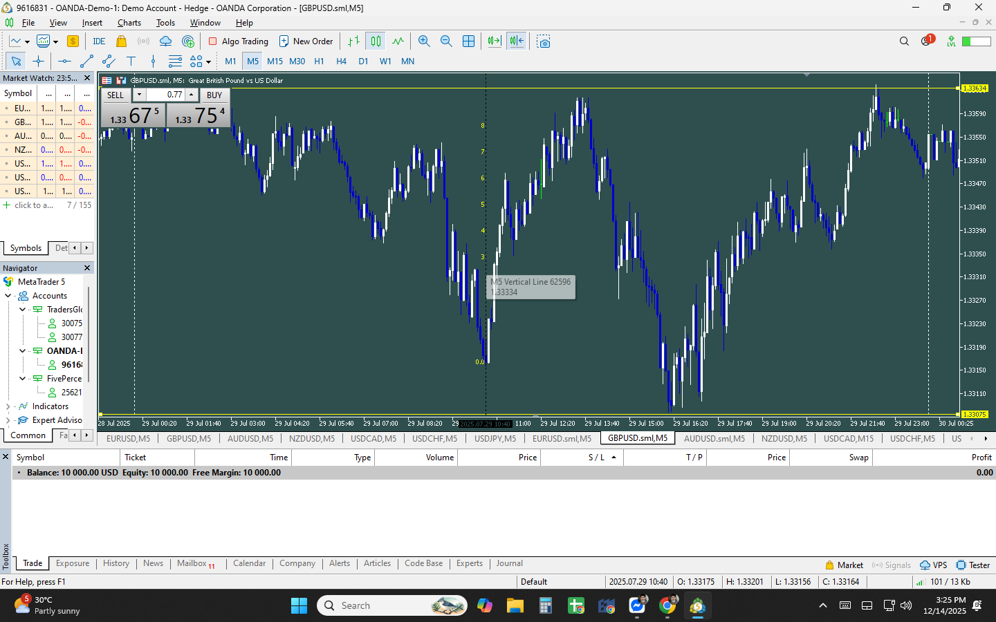
Task: Tile chart windows with grid icon
Action: [x=468, y=41]
